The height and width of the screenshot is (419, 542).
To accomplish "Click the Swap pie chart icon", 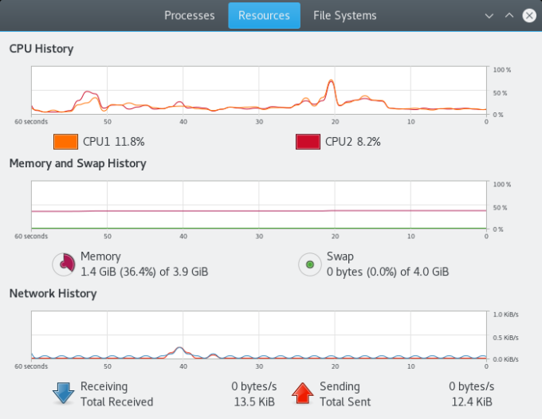I will click(309, 264).
